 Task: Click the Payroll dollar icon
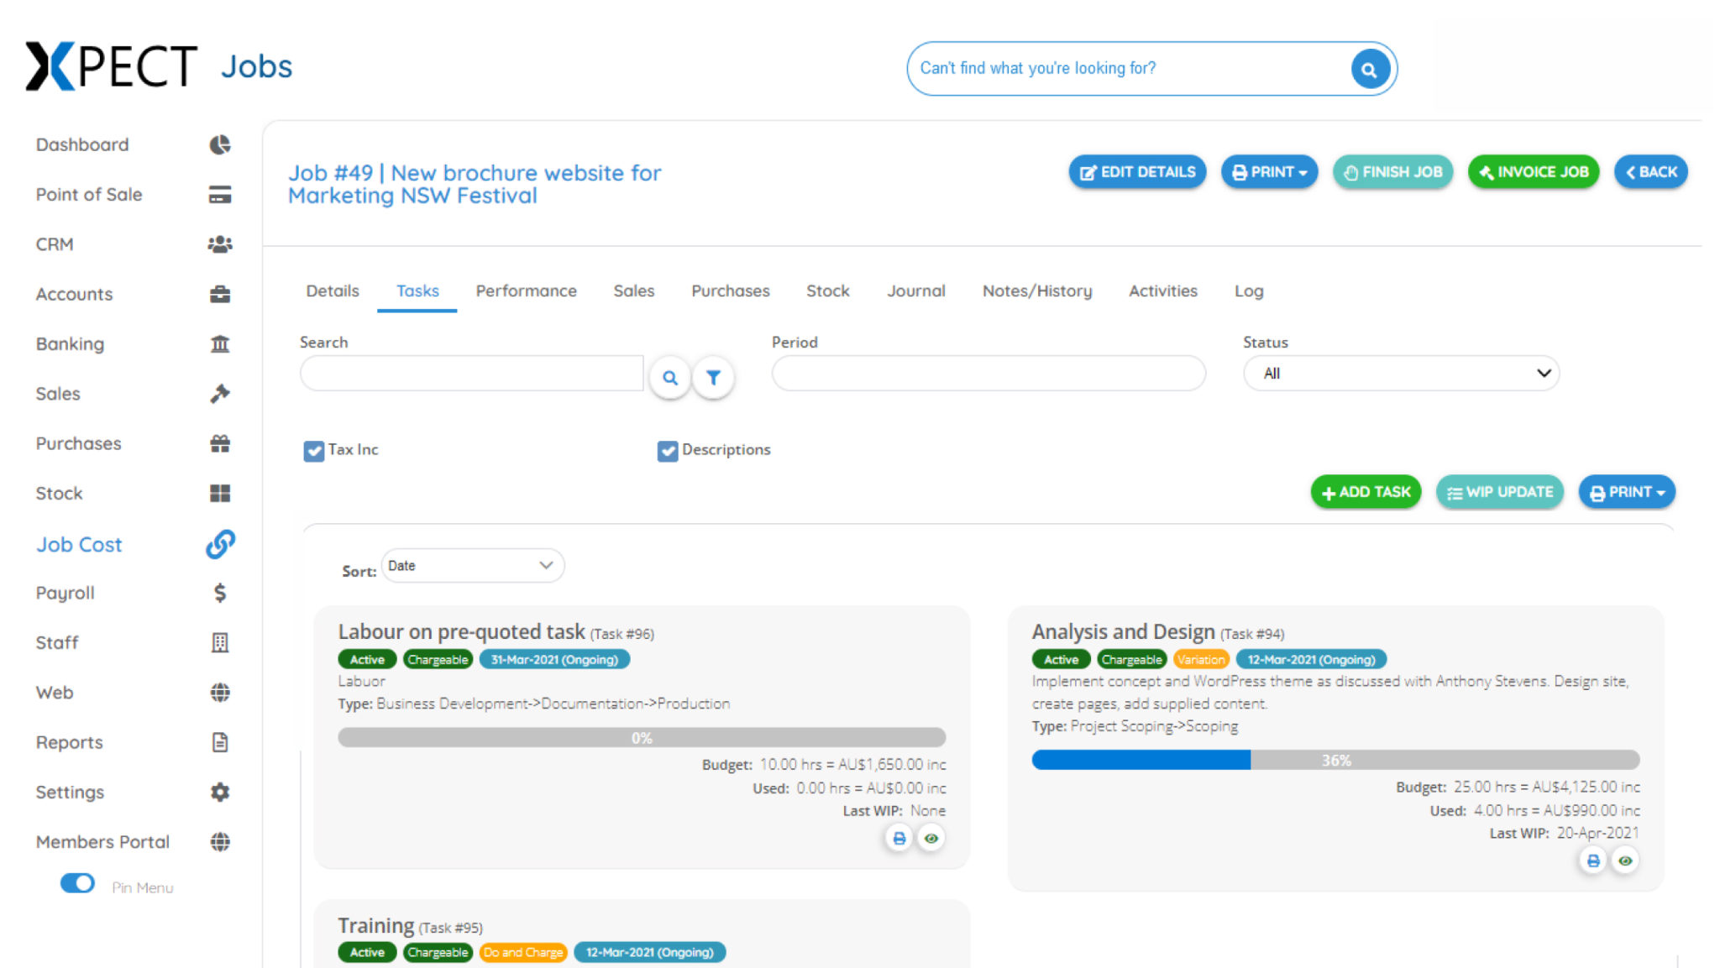click(219, 593)
